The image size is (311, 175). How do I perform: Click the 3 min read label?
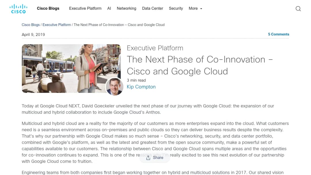coord(136,80)
